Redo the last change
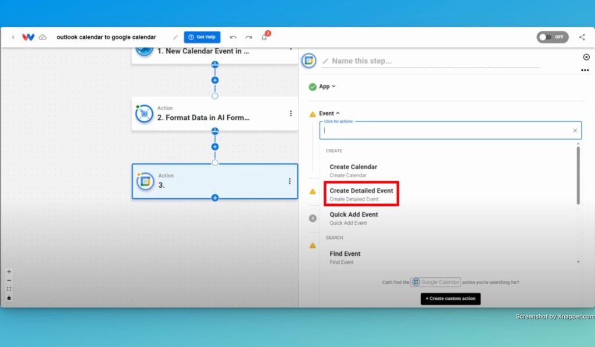 (x=249, y=37)
